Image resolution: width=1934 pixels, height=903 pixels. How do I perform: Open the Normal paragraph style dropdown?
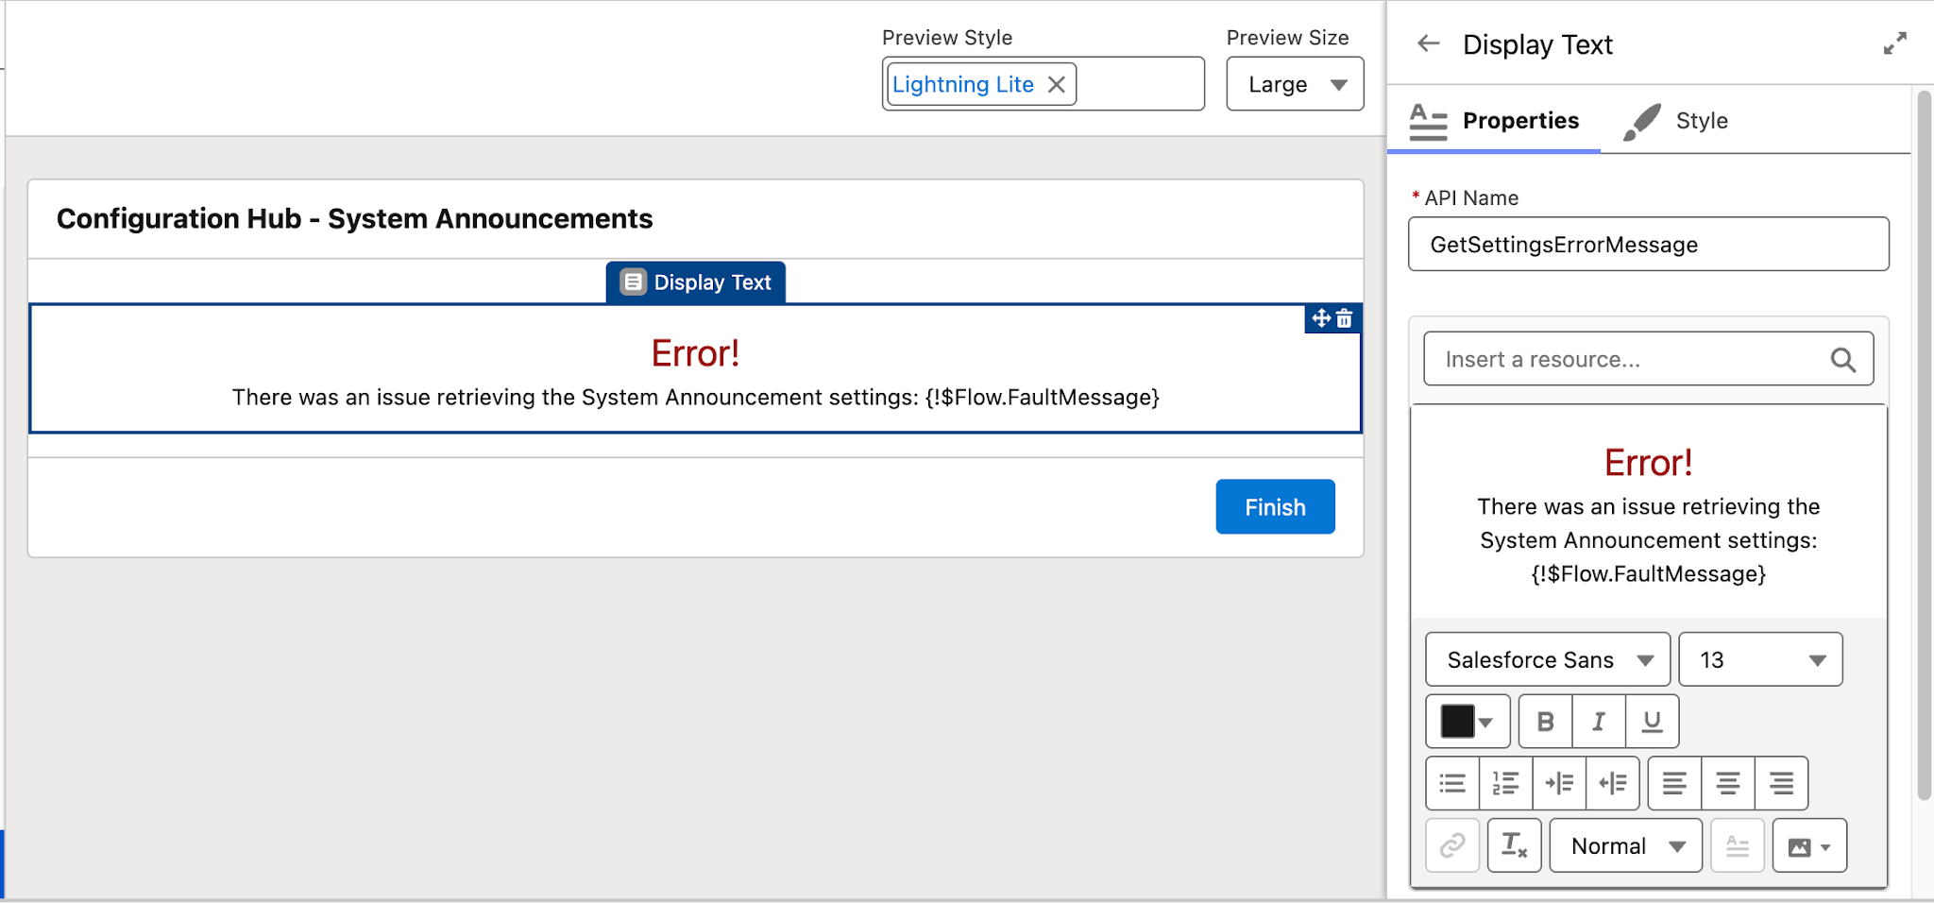point(1625,845)
